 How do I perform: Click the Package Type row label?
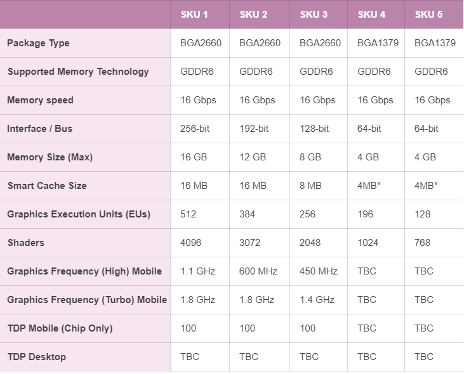(38, 43)
